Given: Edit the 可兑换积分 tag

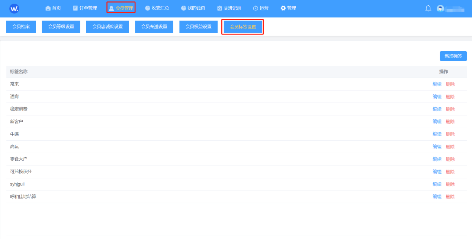Looking at the screenshot, I should pyautogui.click(x=437, y=172).
